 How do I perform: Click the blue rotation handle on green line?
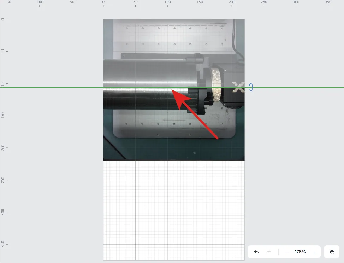(251, 87)
